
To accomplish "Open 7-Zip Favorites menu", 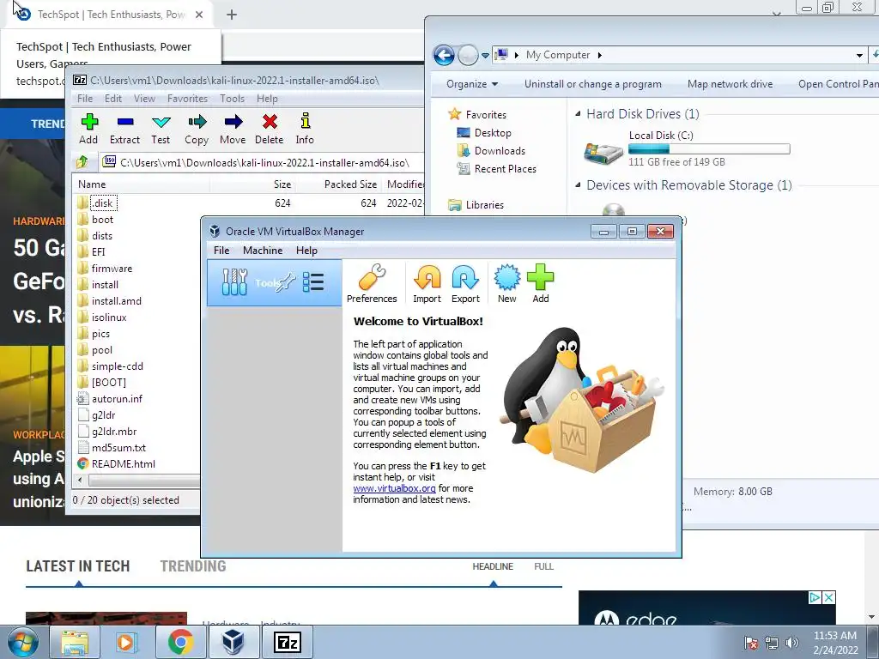I will [188, 99].
